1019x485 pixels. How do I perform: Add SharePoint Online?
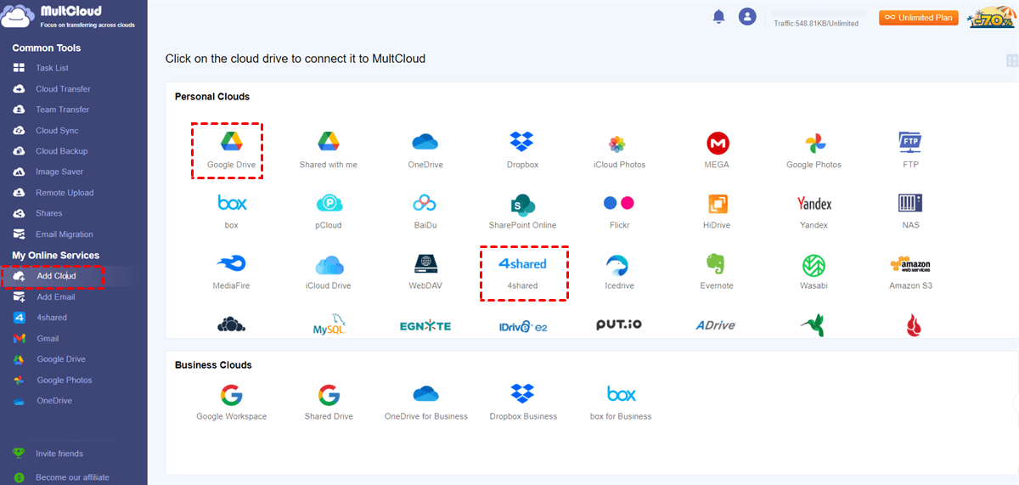click(522, 211)
